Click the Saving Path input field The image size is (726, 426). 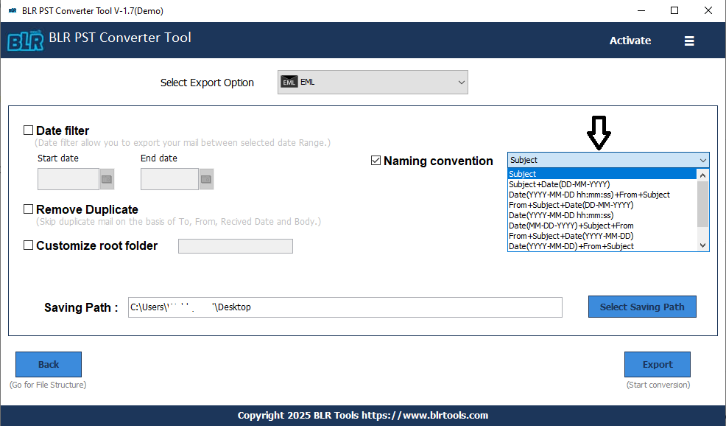coord(345,307)
